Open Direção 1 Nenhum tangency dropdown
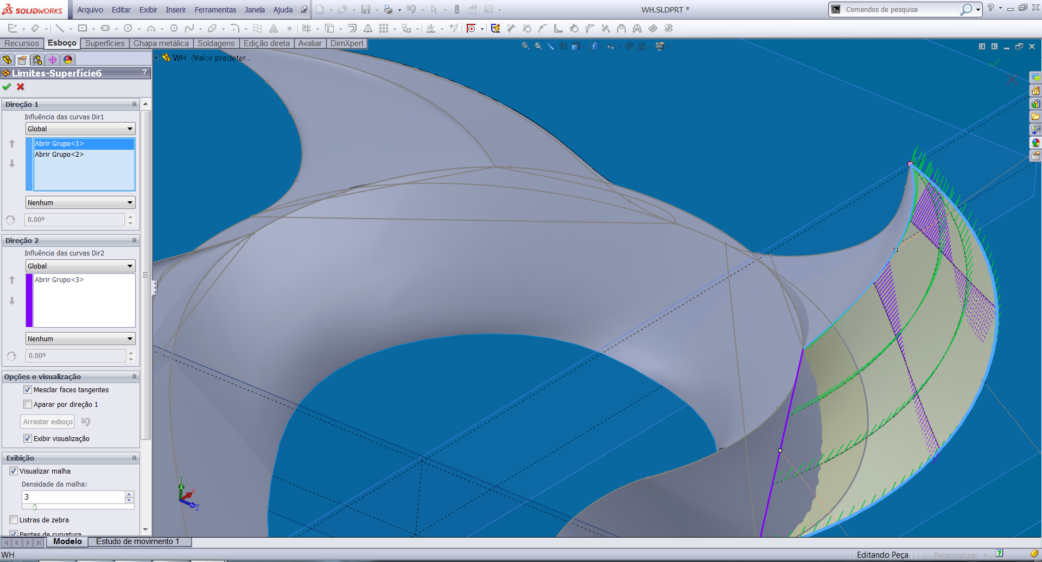The width and height of the screenshot is (1042, 562). (x=80, y=202)
